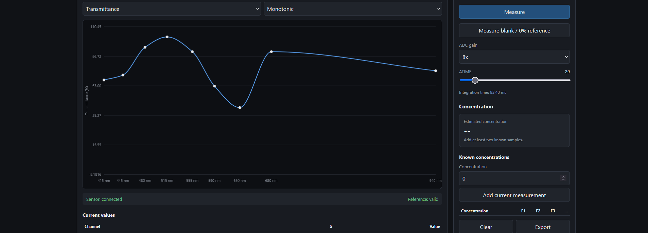Clear the known concentrations table
This screenshot has height=233, width=648.
point(486,227)
